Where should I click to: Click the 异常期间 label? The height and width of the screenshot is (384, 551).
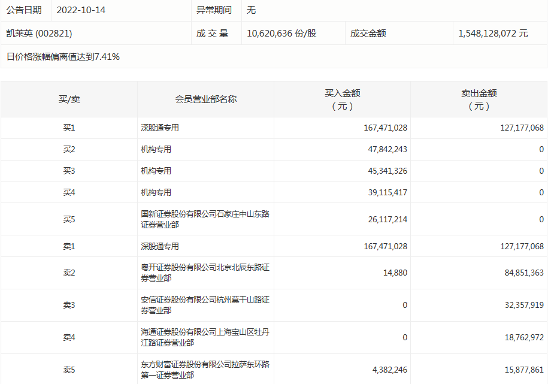point(214,10)
